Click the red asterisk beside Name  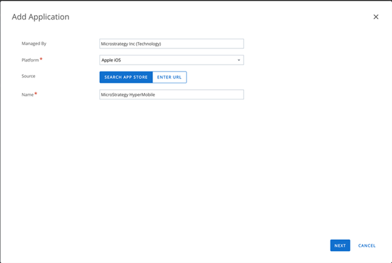tap(36, 93)
